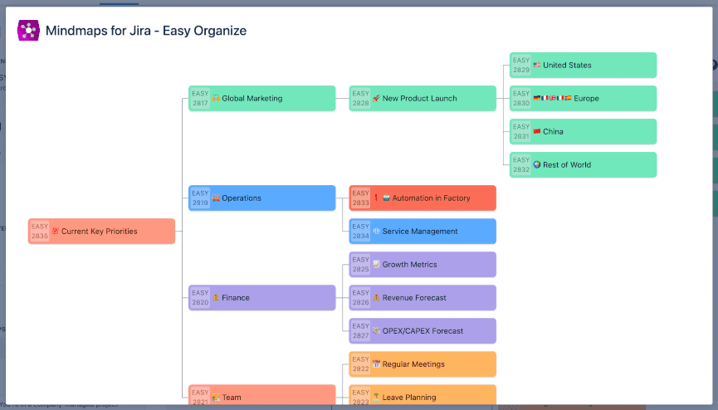718x410 pixels.
Task: Click the EASY 2822 issue key badge
Action: tap(360, 364)
